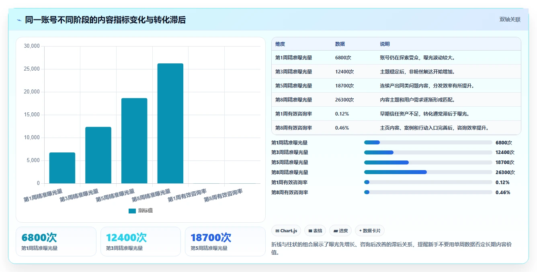Click the panel title 同一账号不同阶段的内容指标变化与转化滞后
Viewport: 537px width, 272px height.
(105, 20)
